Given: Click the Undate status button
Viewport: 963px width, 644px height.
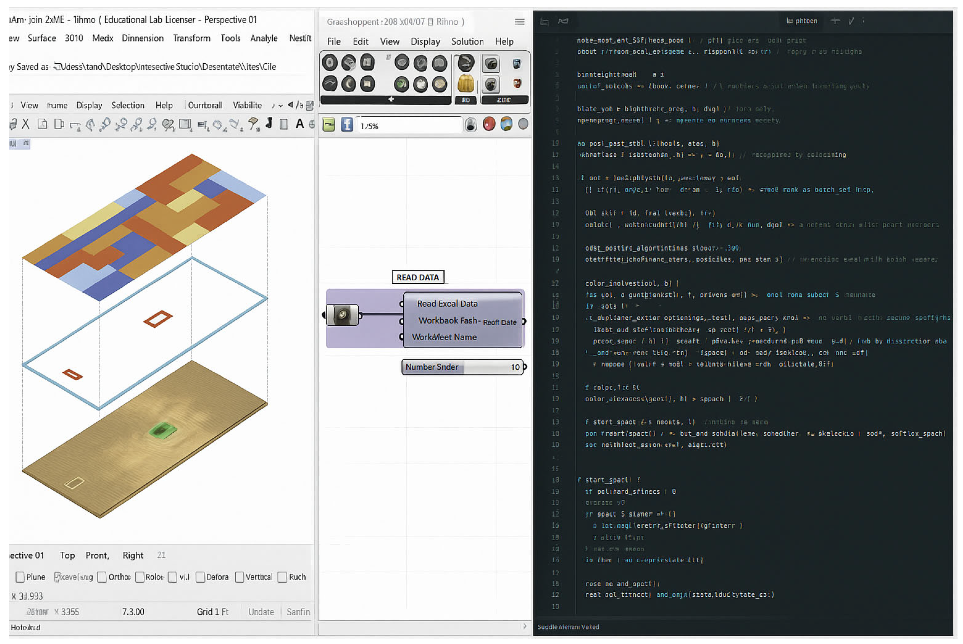Looking at the screenshot, I should point(261,612).
